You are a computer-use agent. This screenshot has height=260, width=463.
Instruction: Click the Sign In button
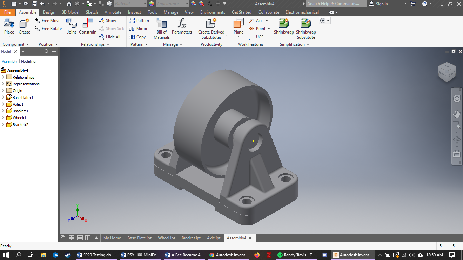pyautogui.click(x=379, y=4)
